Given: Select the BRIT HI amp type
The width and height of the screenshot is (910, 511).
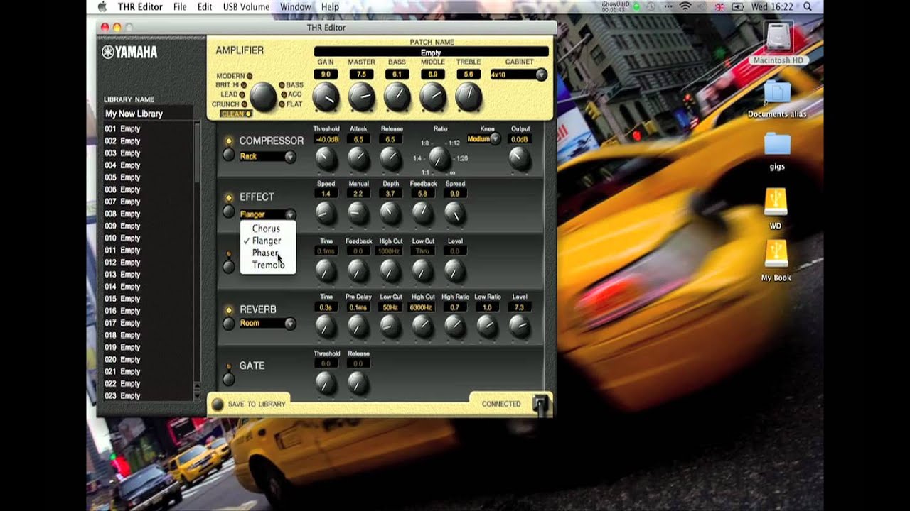Looking at the screenshot, I should pos(231,84).
